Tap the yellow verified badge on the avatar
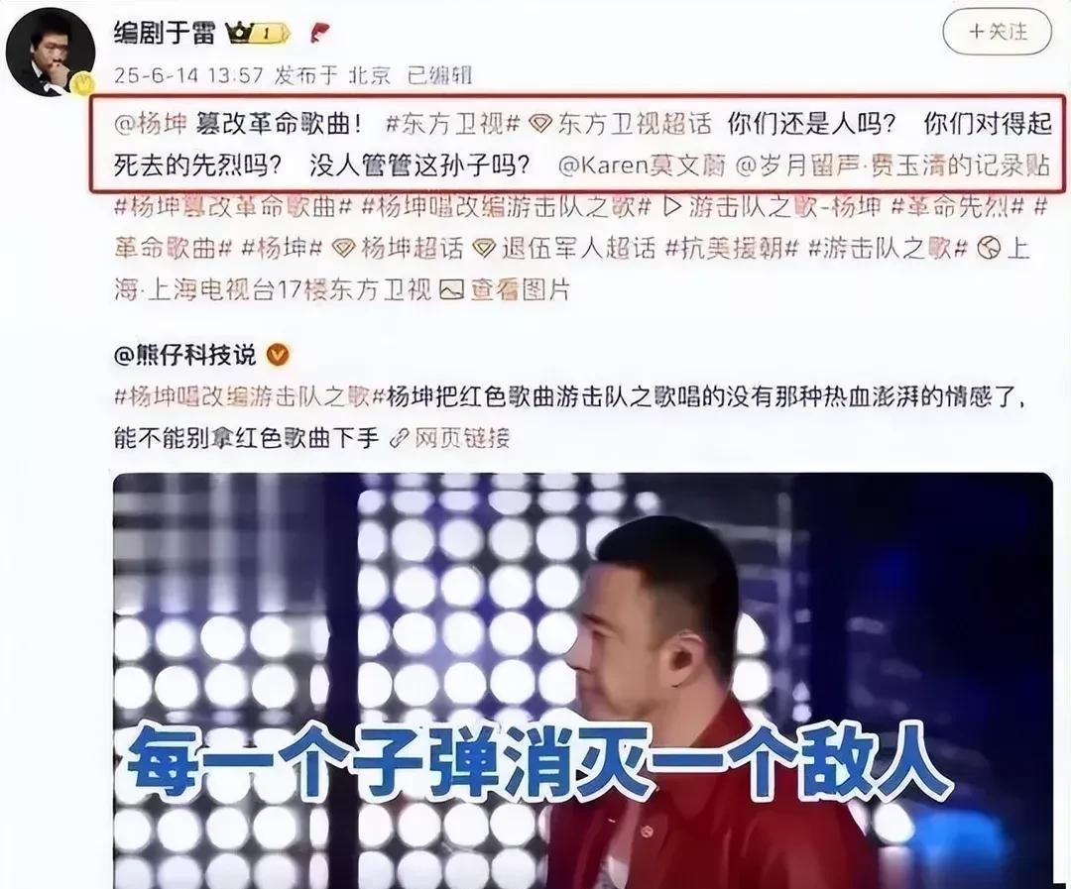The image size is (1071, 889). click(83, 84)
